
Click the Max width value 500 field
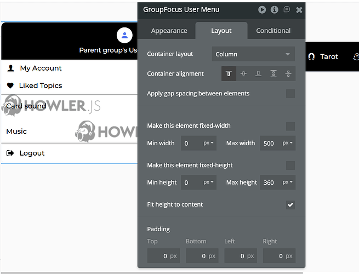[270, 143]
